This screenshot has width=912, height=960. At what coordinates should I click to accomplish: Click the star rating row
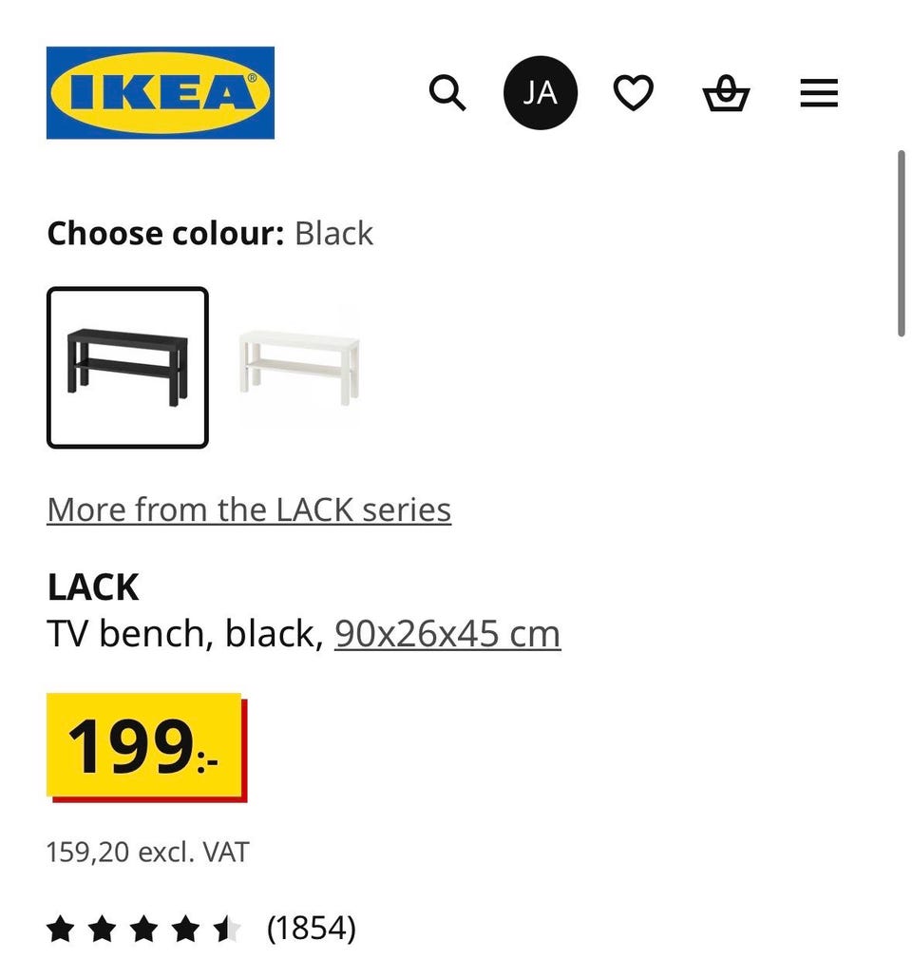pos(144,929)
